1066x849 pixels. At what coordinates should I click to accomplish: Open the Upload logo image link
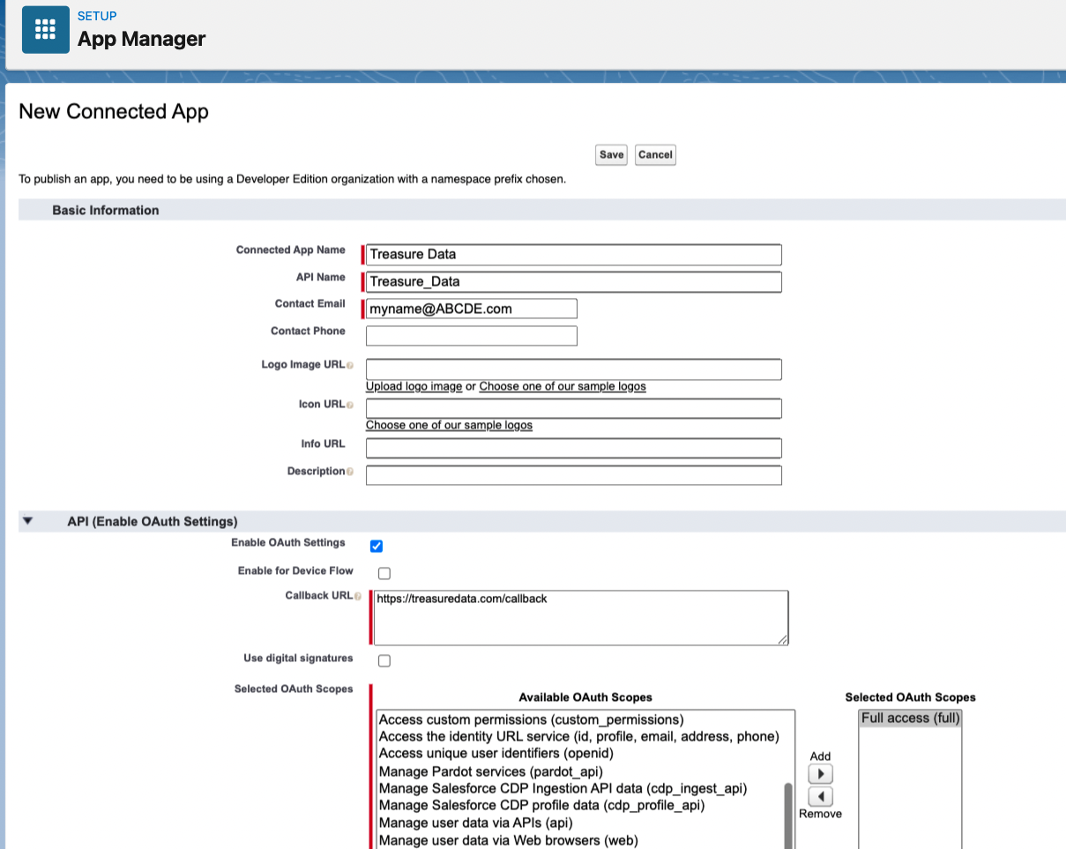click(414, 386)
